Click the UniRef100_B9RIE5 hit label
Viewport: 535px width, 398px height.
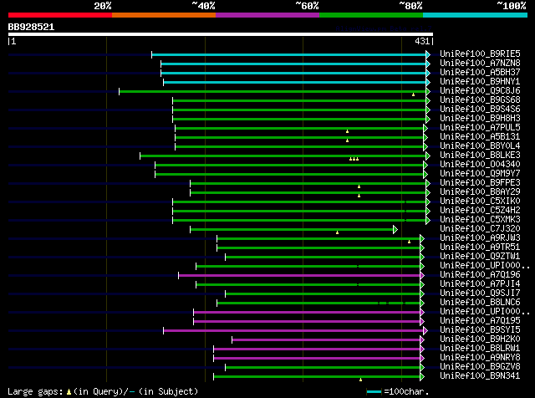coord(480,54)
